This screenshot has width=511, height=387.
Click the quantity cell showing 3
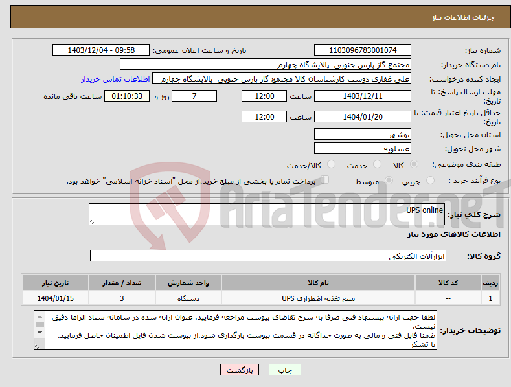click(x=122, y=298)
